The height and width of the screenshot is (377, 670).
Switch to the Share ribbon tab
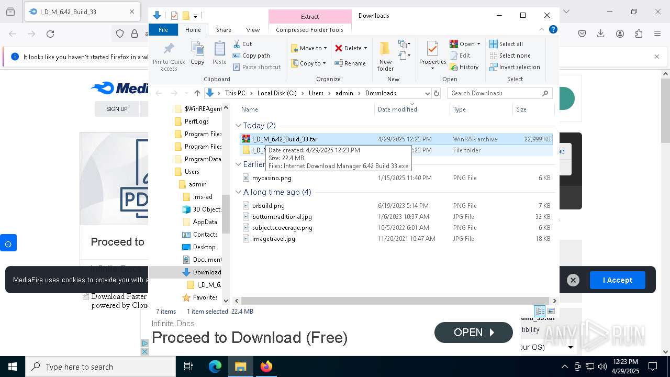pos(224,30)
